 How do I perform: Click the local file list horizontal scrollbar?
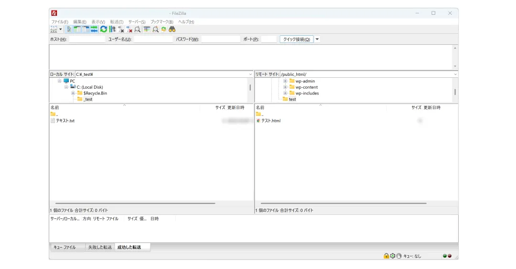tap(135, 203)
